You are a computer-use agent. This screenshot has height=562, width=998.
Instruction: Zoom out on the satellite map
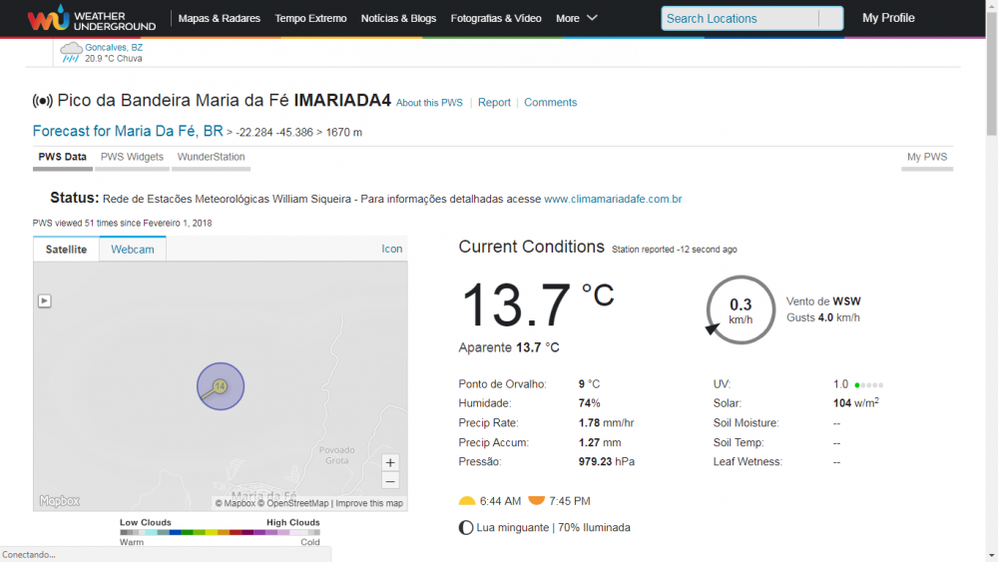(x=390, y=481)
